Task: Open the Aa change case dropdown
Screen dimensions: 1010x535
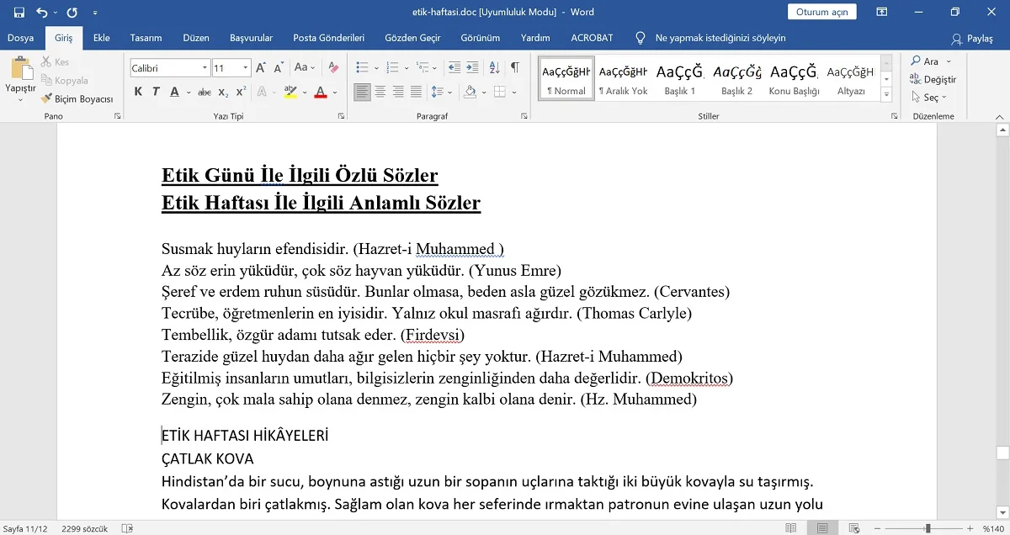Action: pos(304,68)
